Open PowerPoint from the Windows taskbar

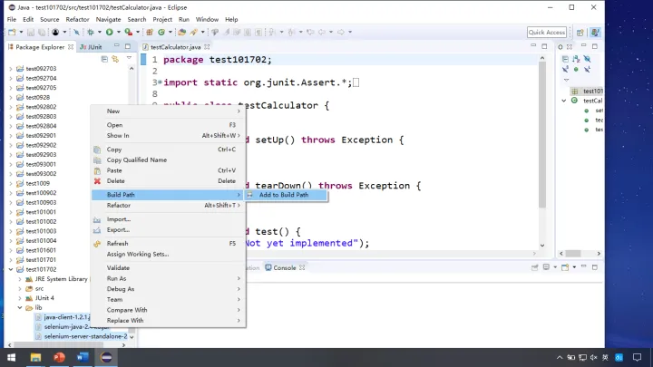(x=59, y=357)
